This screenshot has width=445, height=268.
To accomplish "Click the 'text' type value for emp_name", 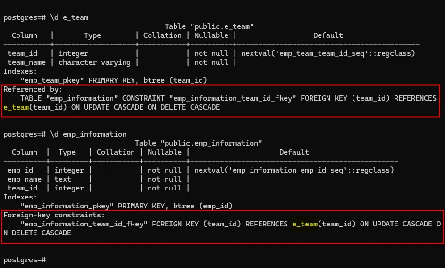I will click(63, 179).
